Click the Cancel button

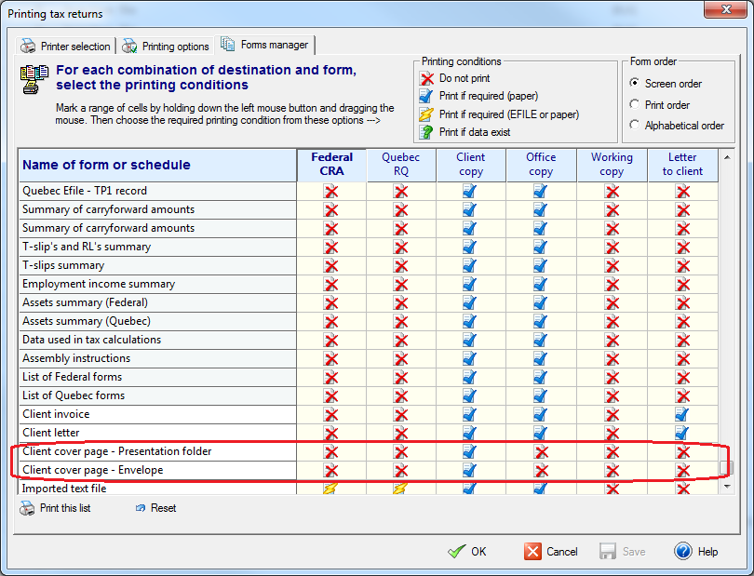click(551, 551)
